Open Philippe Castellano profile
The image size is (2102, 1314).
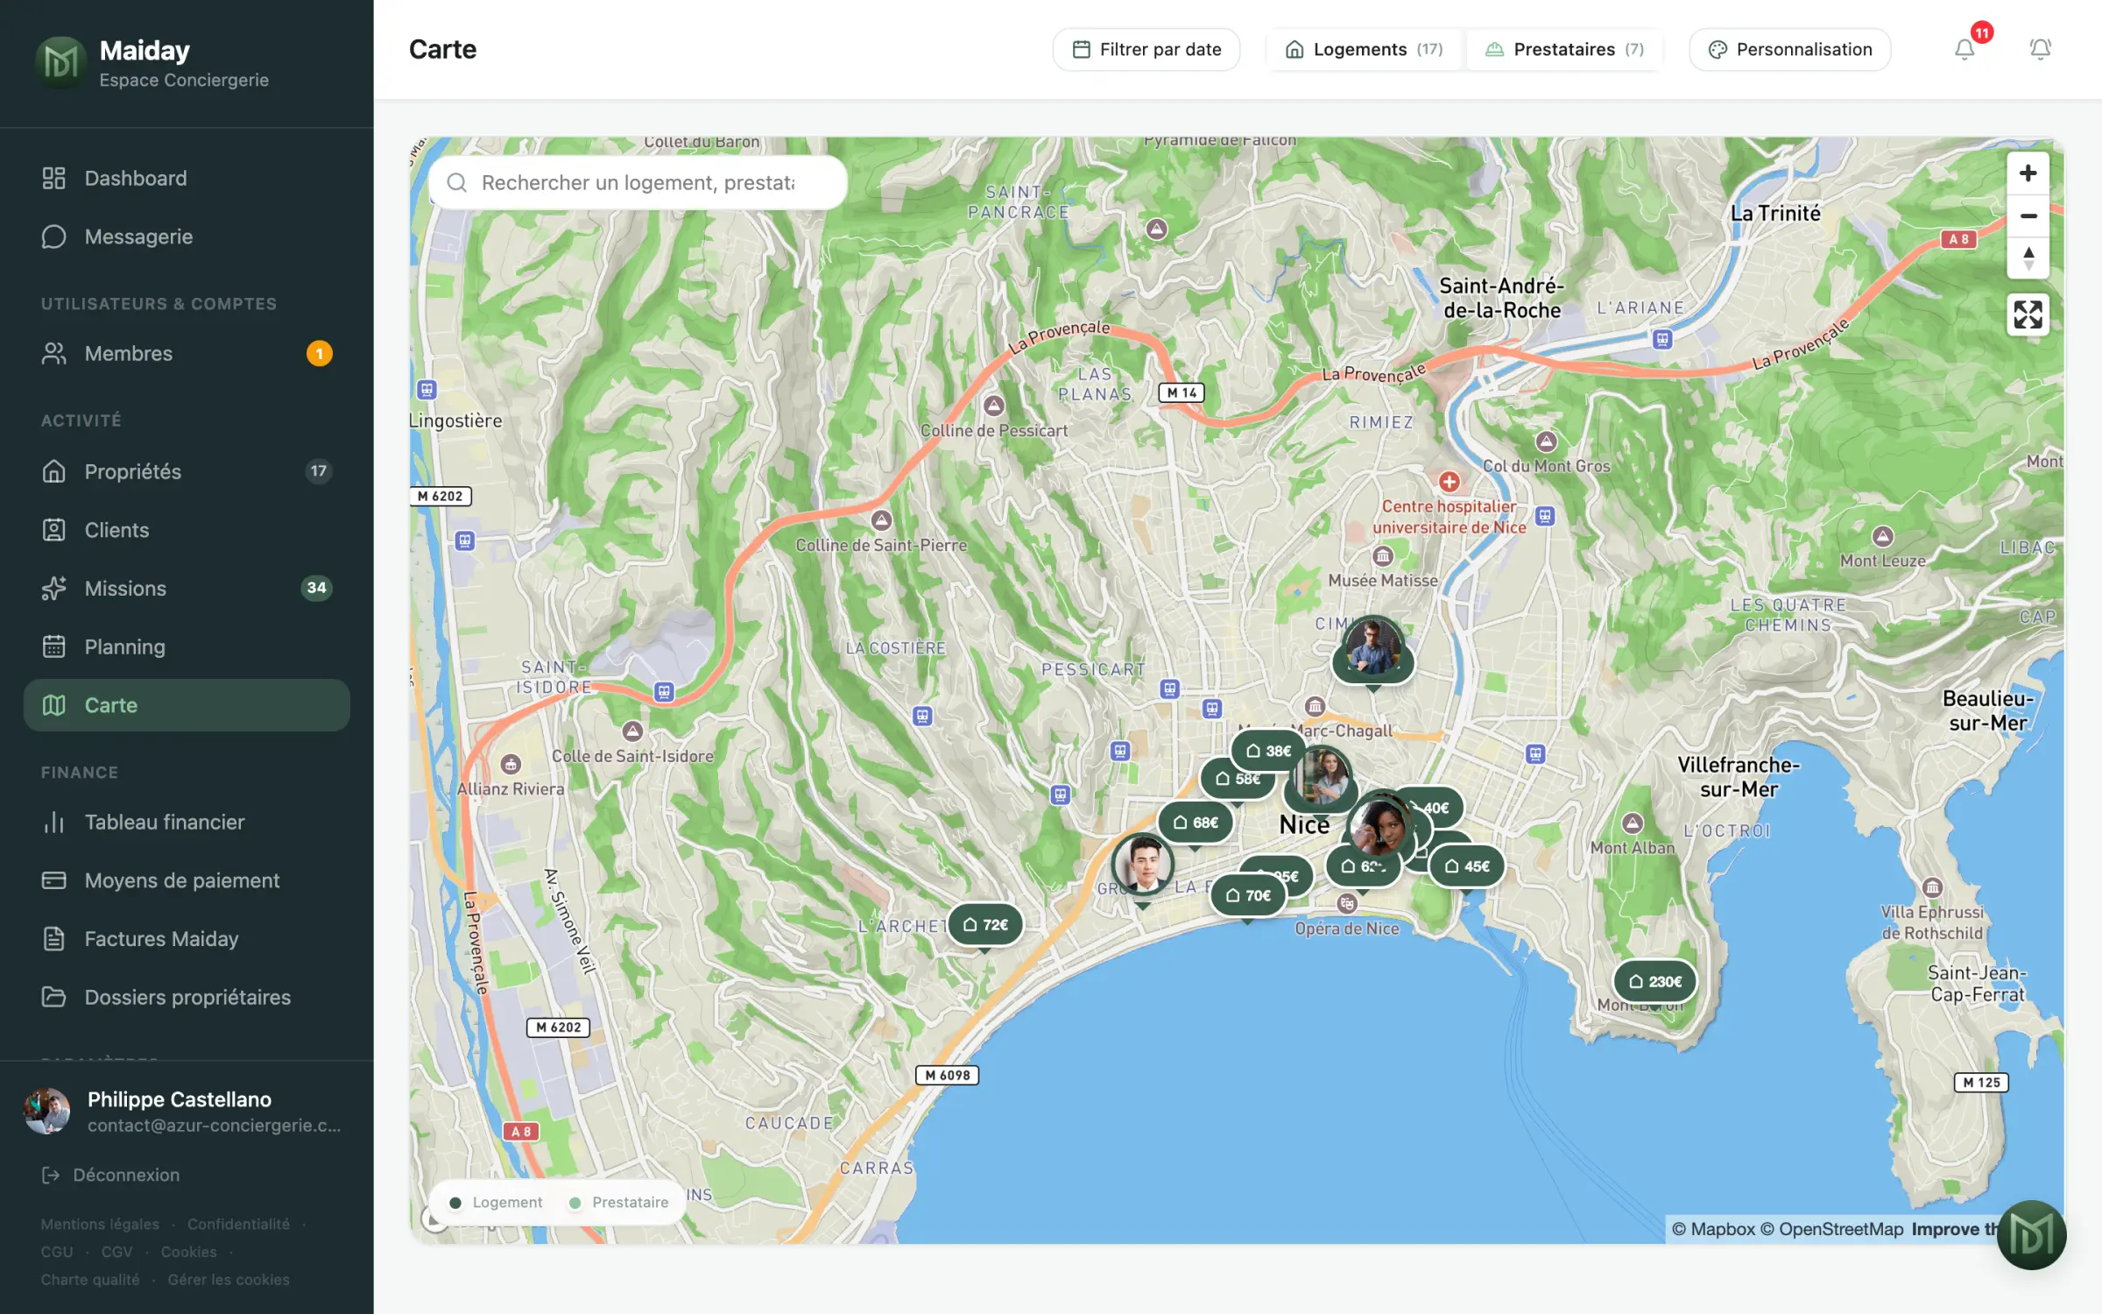(x=187, y=1111)
